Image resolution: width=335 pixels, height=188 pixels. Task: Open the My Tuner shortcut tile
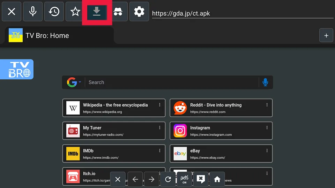point(114,131)
